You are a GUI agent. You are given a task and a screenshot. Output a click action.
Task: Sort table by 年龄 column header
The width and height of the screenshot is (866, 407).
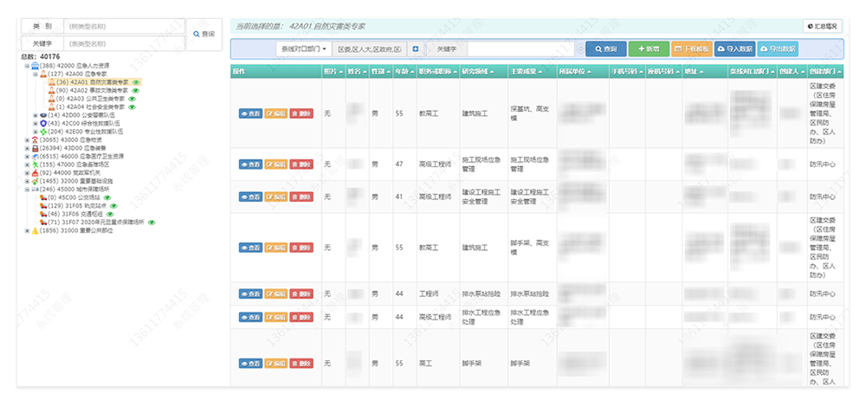pos(403,72)
